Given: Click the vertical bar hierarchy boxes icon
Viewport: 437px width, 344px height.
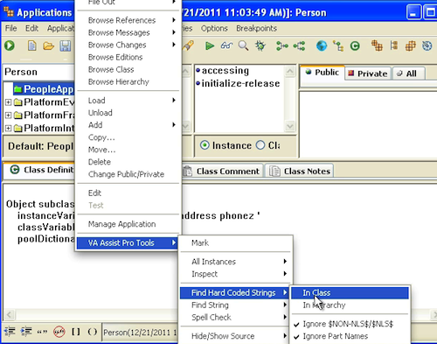Looking at the screenshot, I should [x=394, y=46].
